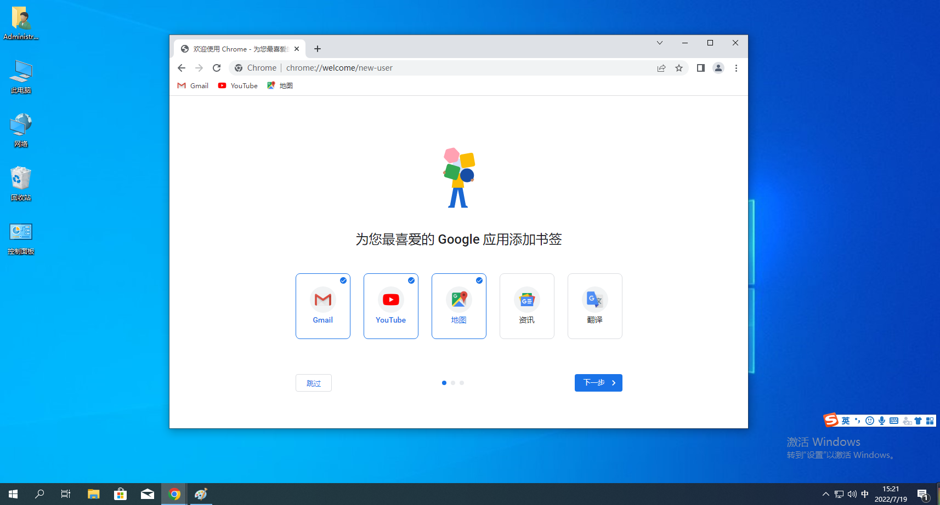Select the '欢迎使用 Chrome' tab
This screenshot has width=940, height=505.
coord(240,49)
